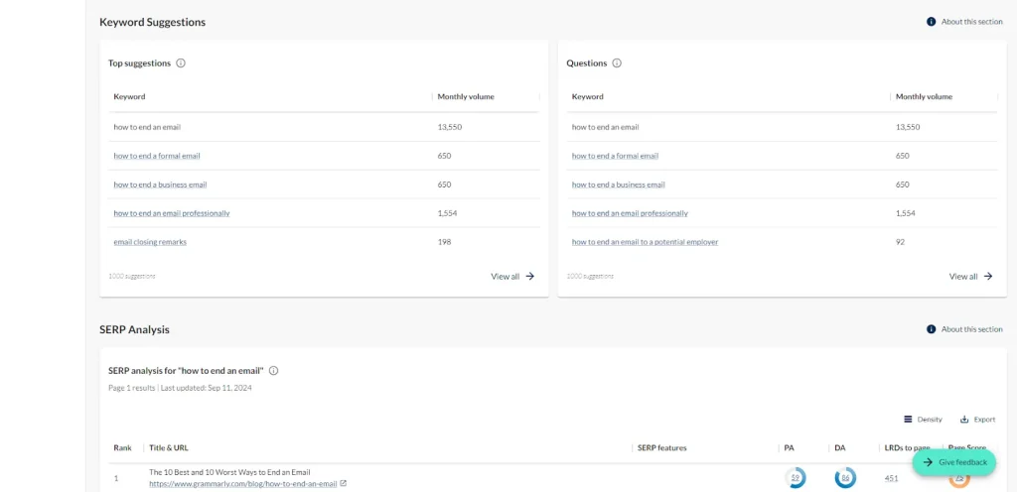
Task: Sort by Title & URL column header
Action: [169, 448]
